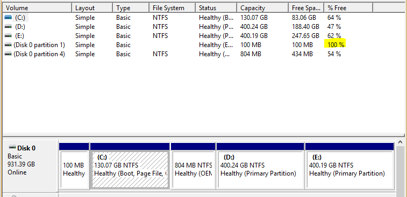Sort by the Type column header
Viewport: 407px width, 197px height.
(x=131, y=8)
